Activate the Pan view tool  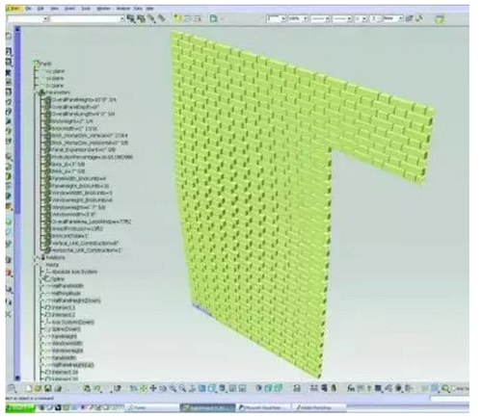[x=153, y=389]
